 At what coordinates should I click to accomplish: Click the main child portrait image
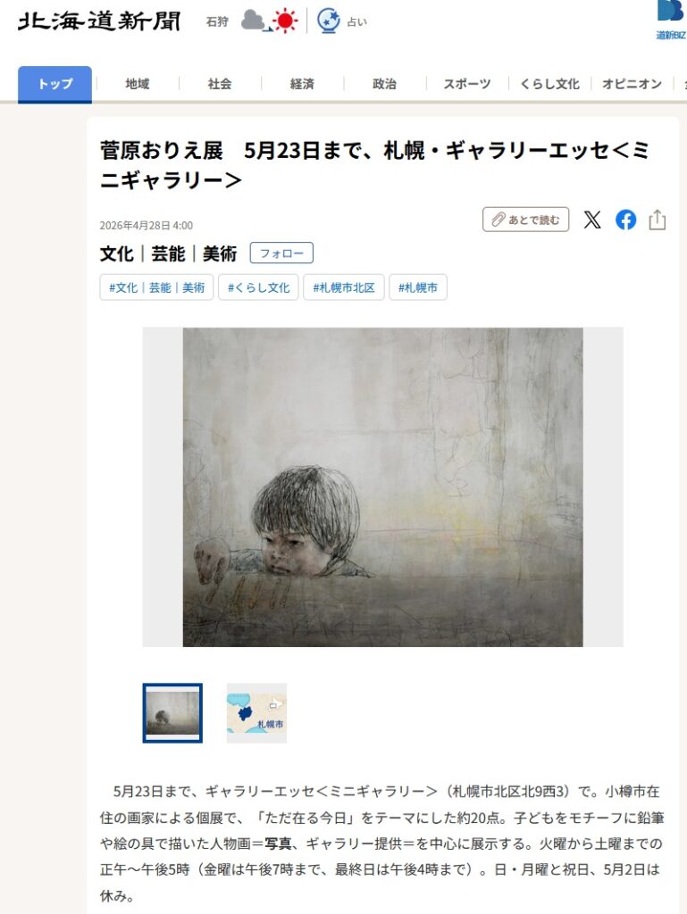[382, 486]
